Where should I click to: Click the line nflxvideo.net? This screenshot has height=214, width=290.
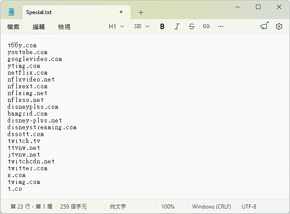[31, 79]
